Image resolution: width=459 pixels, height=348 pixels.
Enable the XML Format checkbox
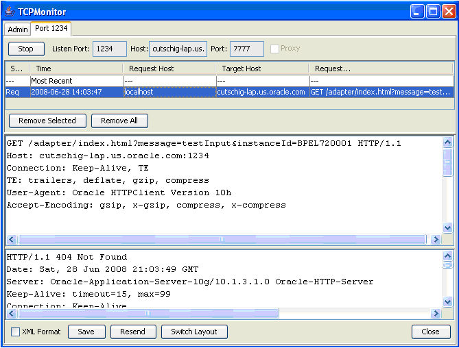click(x=15, y=332)
